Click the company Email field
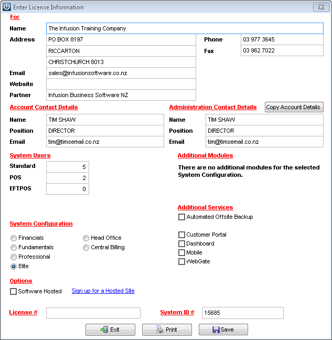 coord(121,73)
